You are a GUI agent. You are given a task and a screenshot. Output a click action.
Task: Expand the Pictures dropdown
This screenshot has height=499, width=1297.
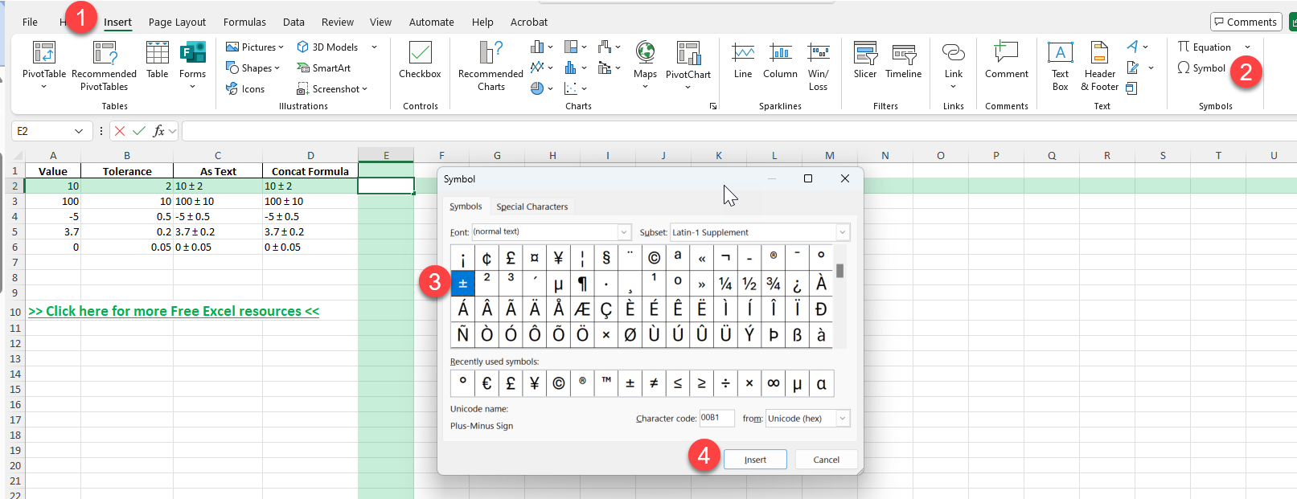[281, 47]
